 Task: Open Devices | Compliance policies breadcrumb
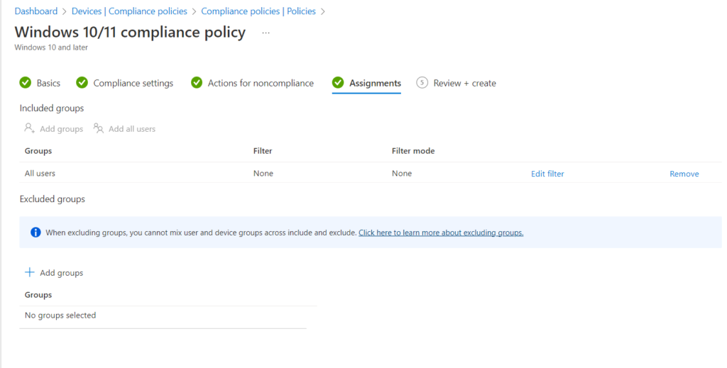point(129,11)
